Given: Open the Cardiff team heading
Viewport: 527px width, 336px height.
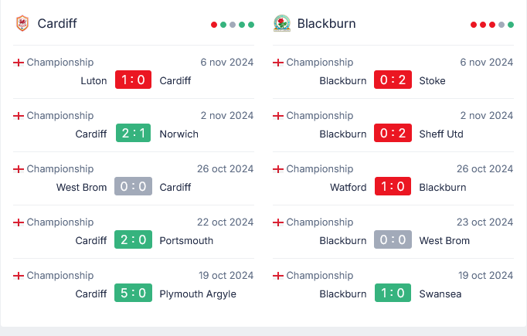Looking at the screenshot, I should click(x=57, y=23).
